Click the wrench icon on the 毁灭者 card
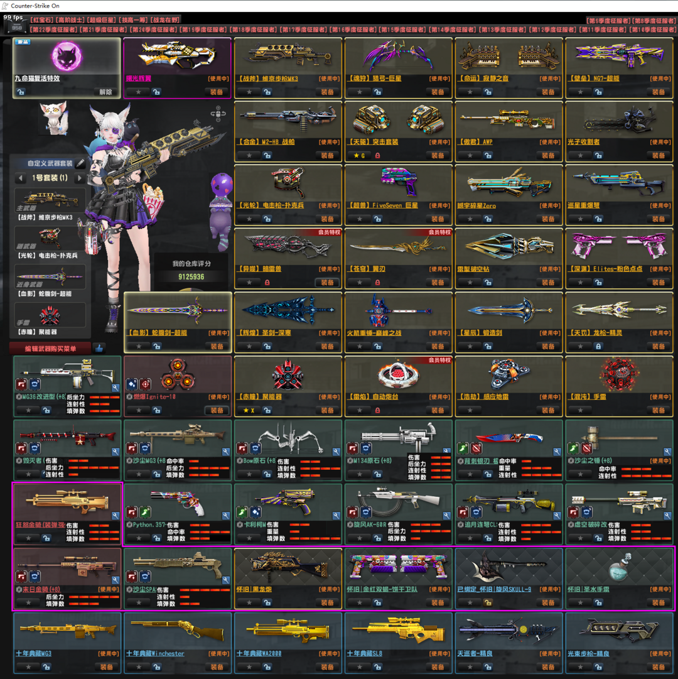Image resolution: width=678 pixels, height=679 pixels. (x=116, y=452)
